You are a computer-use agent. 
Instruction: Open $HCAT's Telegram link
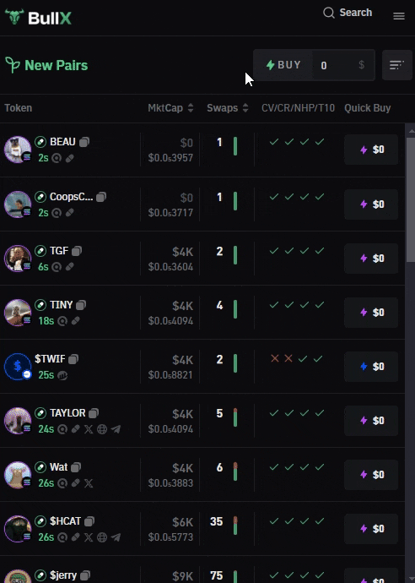pos(116,537)
